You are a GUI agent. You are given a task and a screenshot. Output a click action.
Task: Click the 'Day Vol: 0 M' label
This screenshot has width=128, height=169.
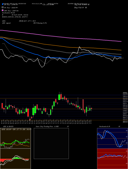[x=80, y=7]
